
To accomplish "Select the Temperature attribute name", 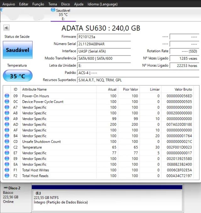I will pyautogui.click(x=32, y=147).
